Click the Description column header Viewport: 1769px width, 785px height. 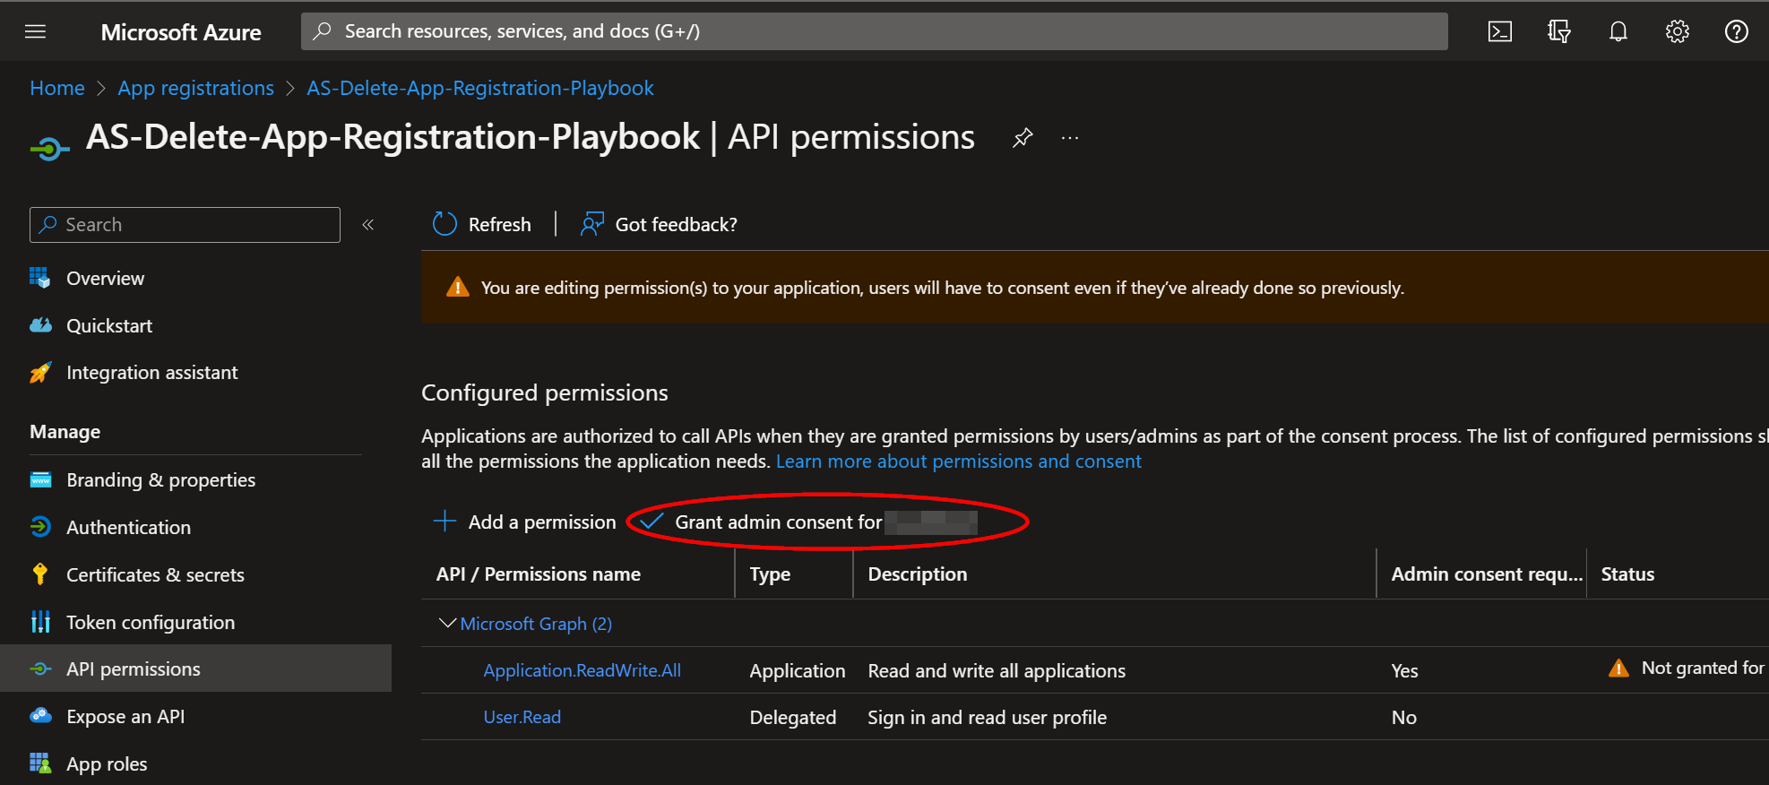pos(918,574)
